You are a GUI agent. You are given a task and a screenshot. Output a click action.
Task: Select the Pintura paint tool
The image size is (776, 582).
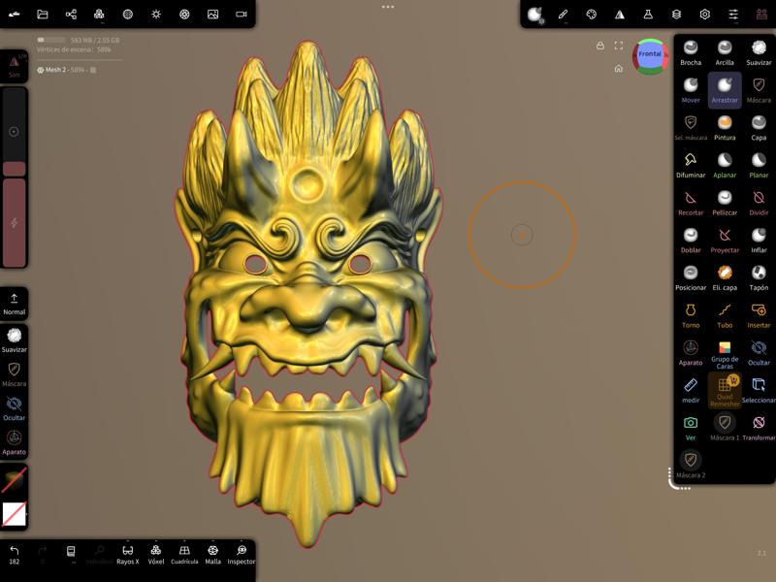tap(725, 128)
